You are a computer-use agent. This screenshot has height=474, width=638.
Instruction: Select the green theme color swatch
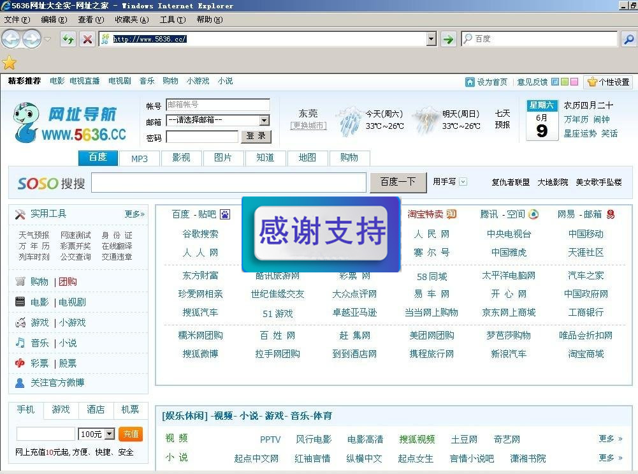click(565, 82)
